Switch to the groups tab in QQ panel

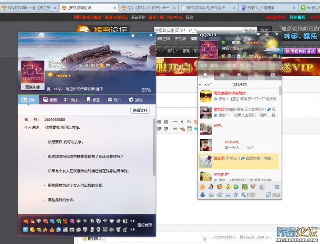tap(239, 75)
